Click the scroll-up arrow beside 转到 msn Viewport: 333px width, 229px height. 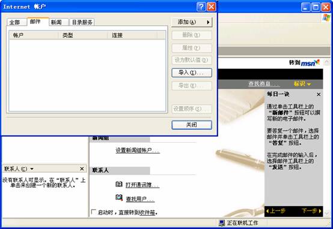coord(326,62)
